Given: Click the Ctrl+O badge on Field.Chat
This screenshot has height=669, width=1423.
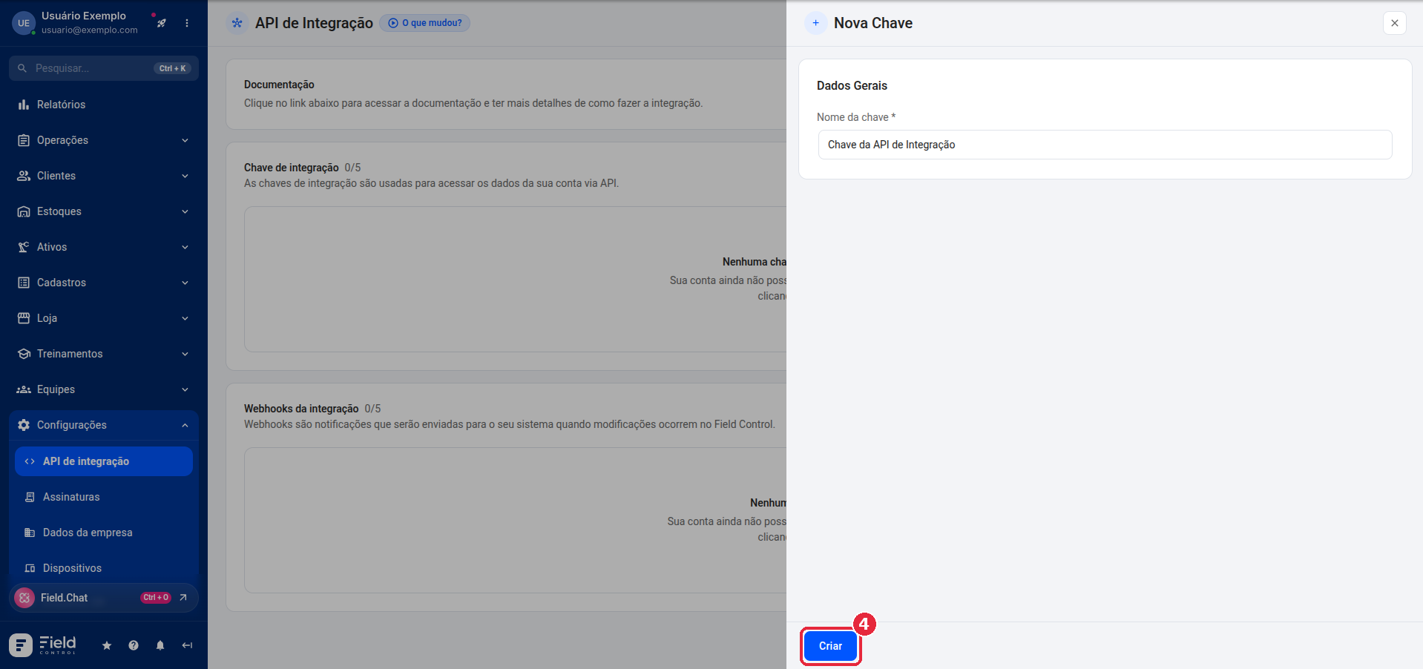Looking at the screenshot, I should (x=156, y=598).
